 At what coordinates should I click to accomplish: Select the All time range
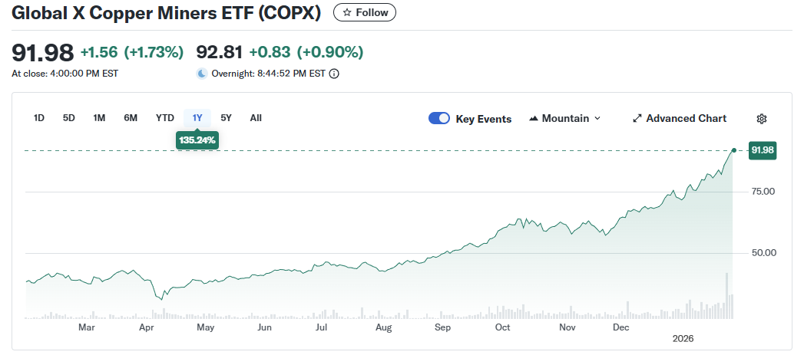pos(256,118)
